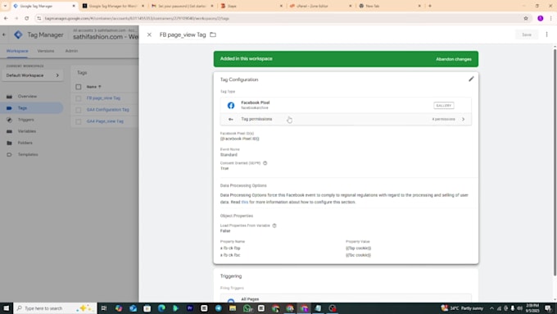Expand the Default Workspace selector

click(32, 75)
